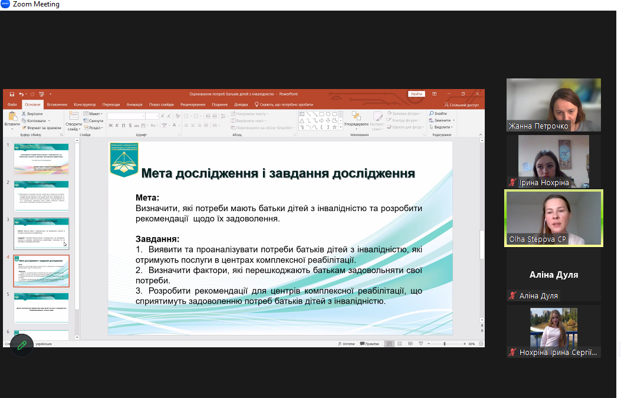Click the numbered list icon
The image size is (621, 398).
(x=196, y=116)
